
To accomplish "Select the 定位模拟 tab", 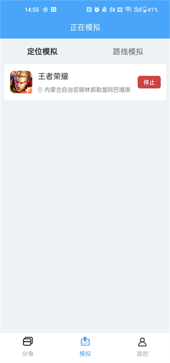I will tap(42, 52).
